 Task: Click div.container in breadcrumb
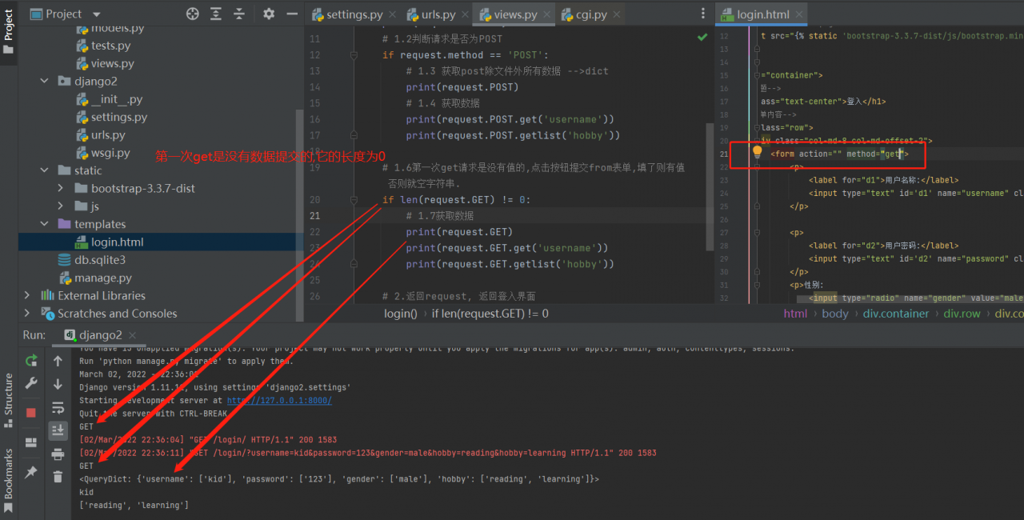[x=896, y=313]
